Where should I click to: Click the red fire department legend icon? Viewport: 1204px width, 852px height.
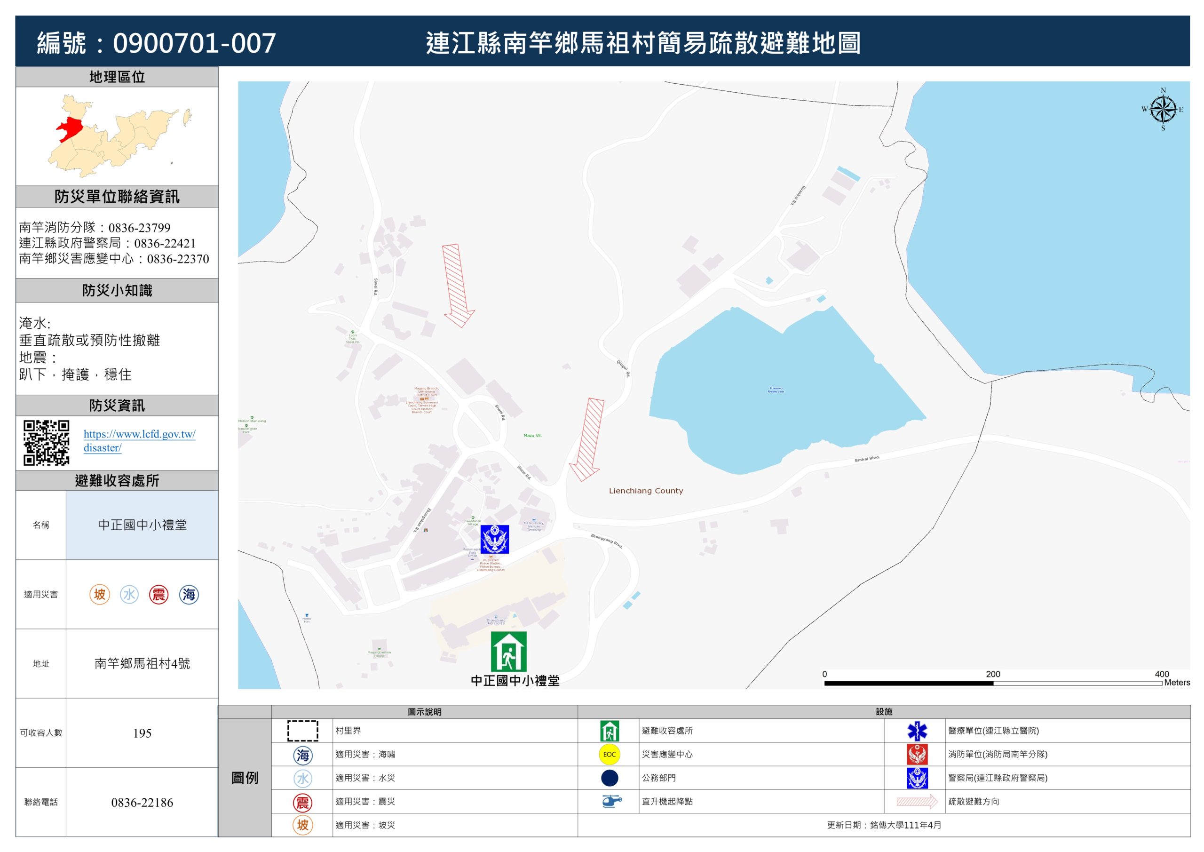tap(917, 755)
